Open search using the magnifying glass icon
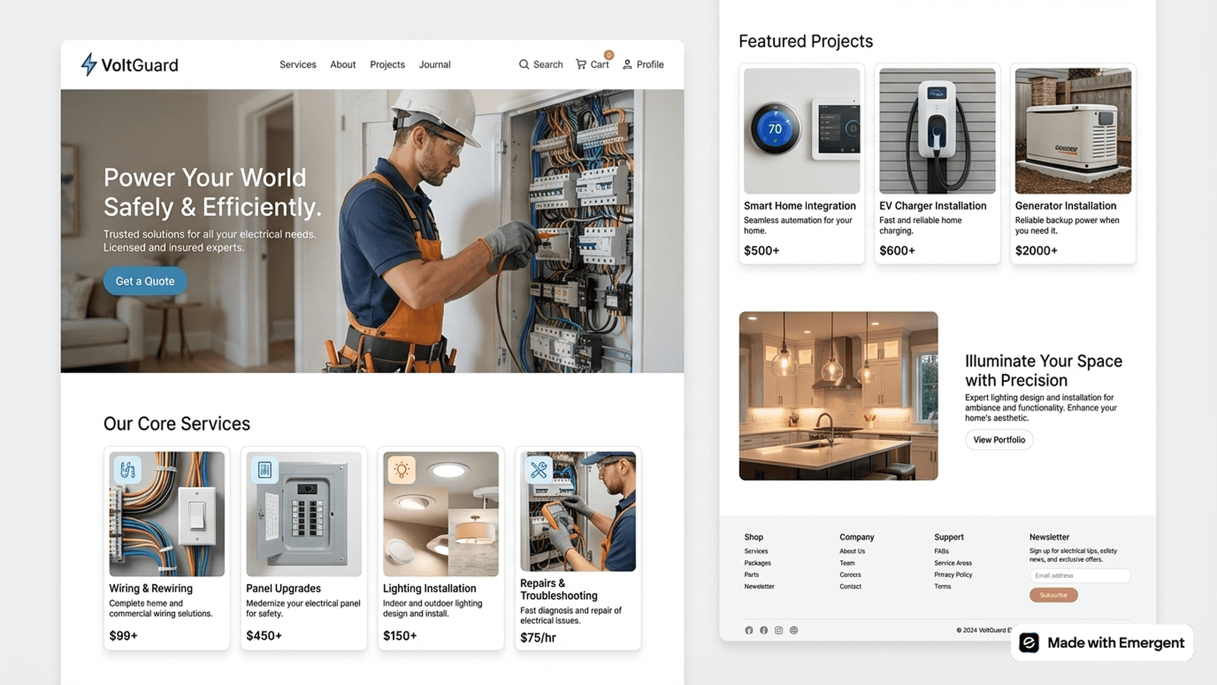This screenshot has height=685, width=1217. point(524,64)
